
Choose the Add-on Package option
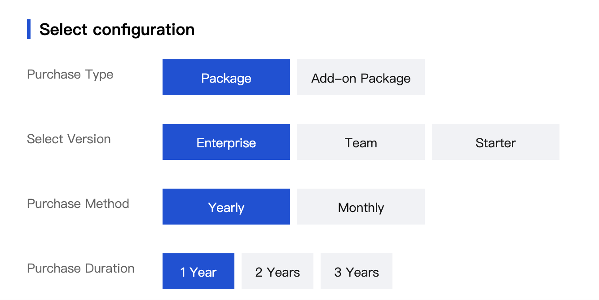pos(361,77)
